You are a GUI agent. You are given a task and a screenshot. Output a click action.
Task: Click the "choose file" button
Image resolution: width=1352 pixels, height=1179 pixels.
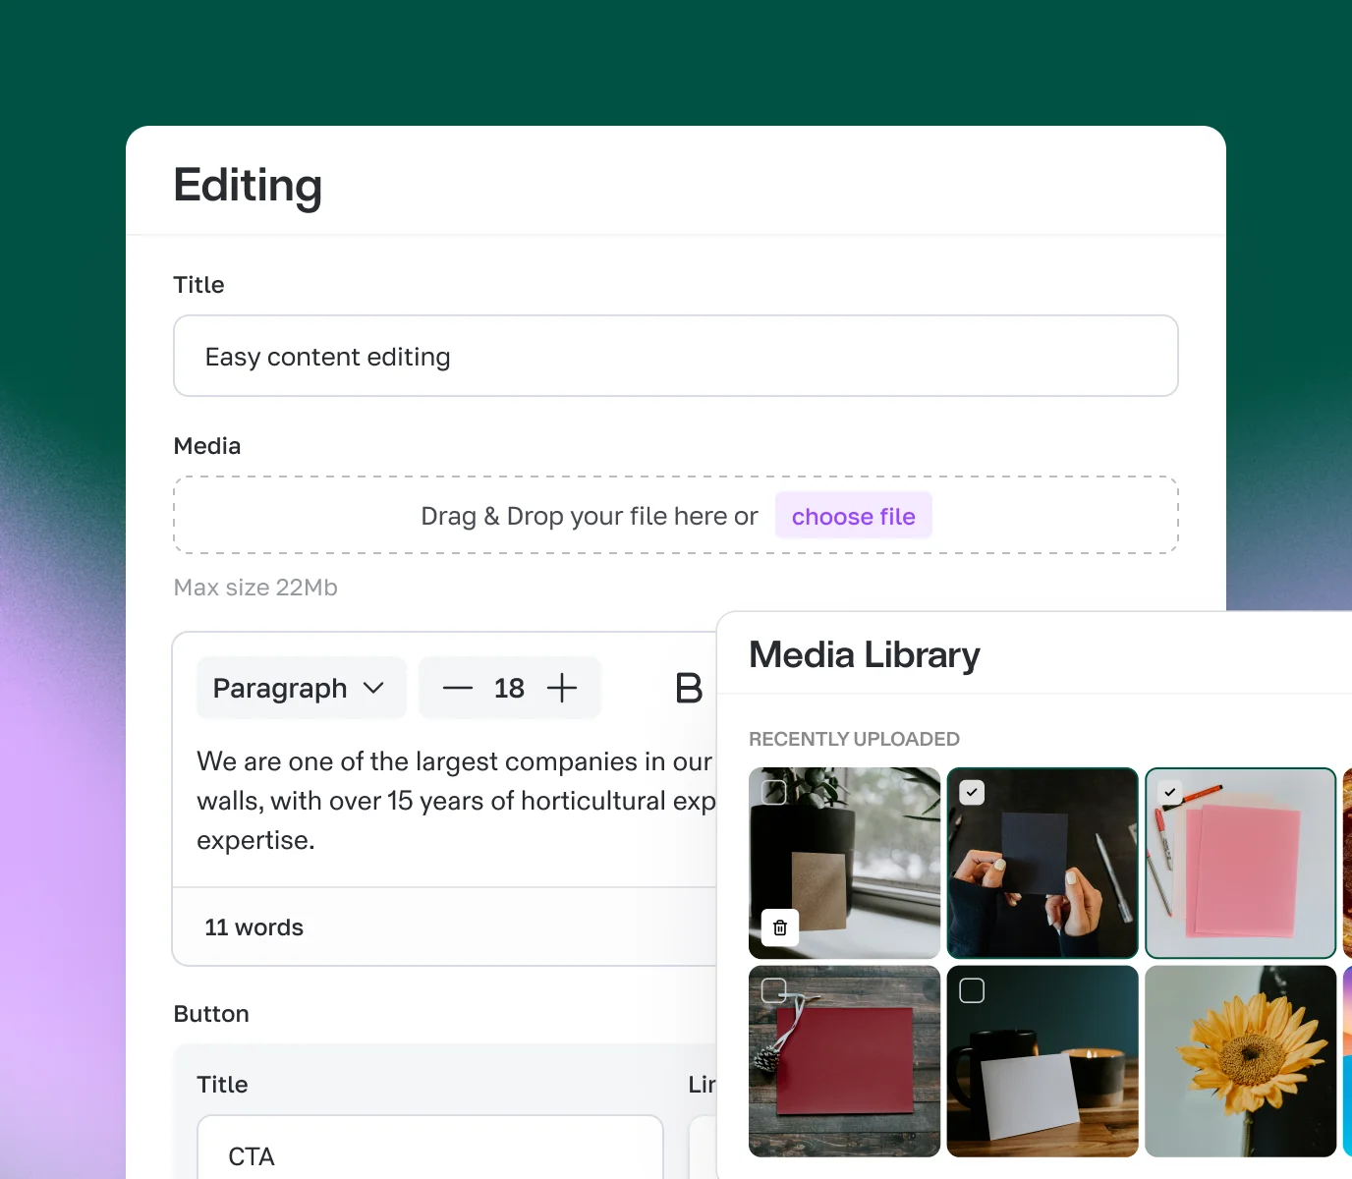tap(853, 517)
